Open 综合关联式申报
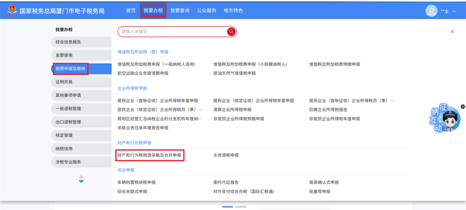Screen dimensions: 466x210 [x=132, y=191]
